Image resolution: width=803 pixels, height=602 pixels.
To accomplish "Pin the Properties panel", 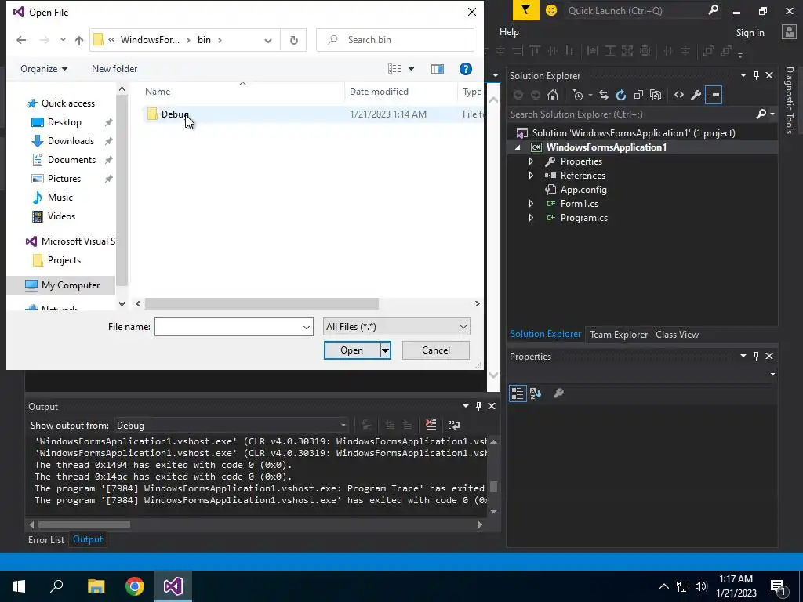I will pyautogui.click(x=757, y=356).
